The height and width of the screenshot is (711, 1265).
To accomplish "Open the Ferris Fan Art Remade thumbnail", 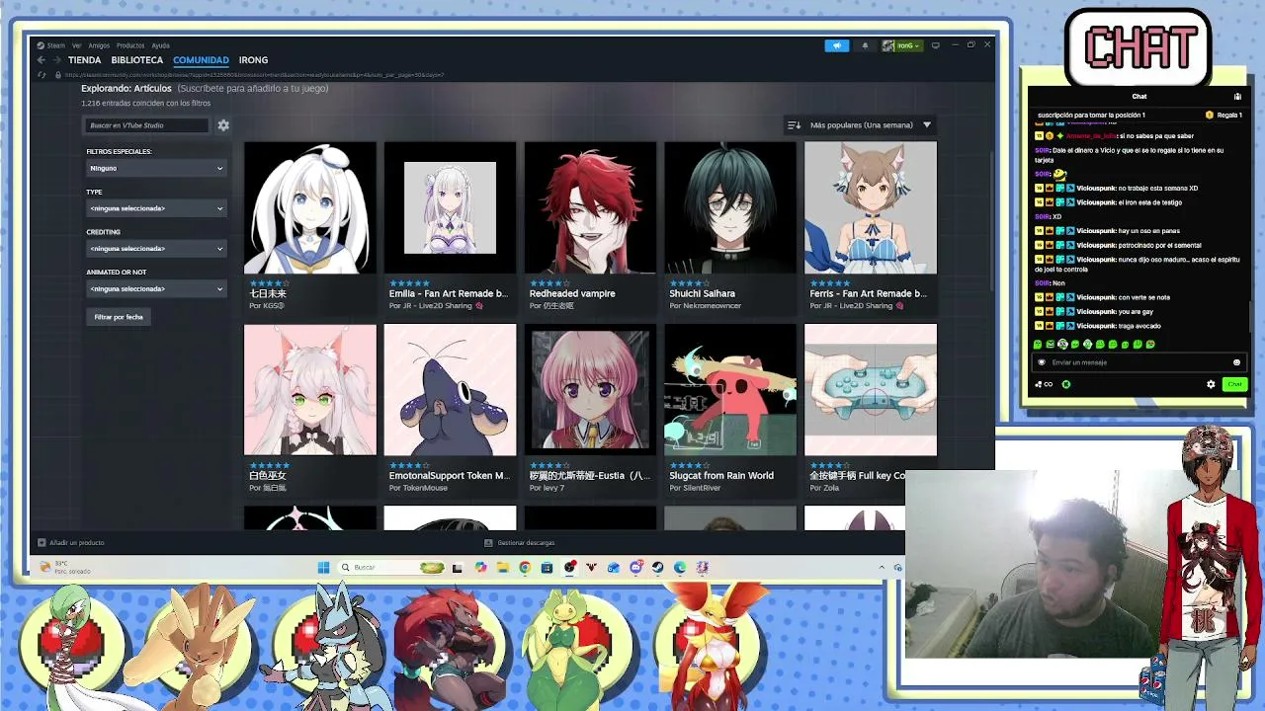I will click(871, 207).
